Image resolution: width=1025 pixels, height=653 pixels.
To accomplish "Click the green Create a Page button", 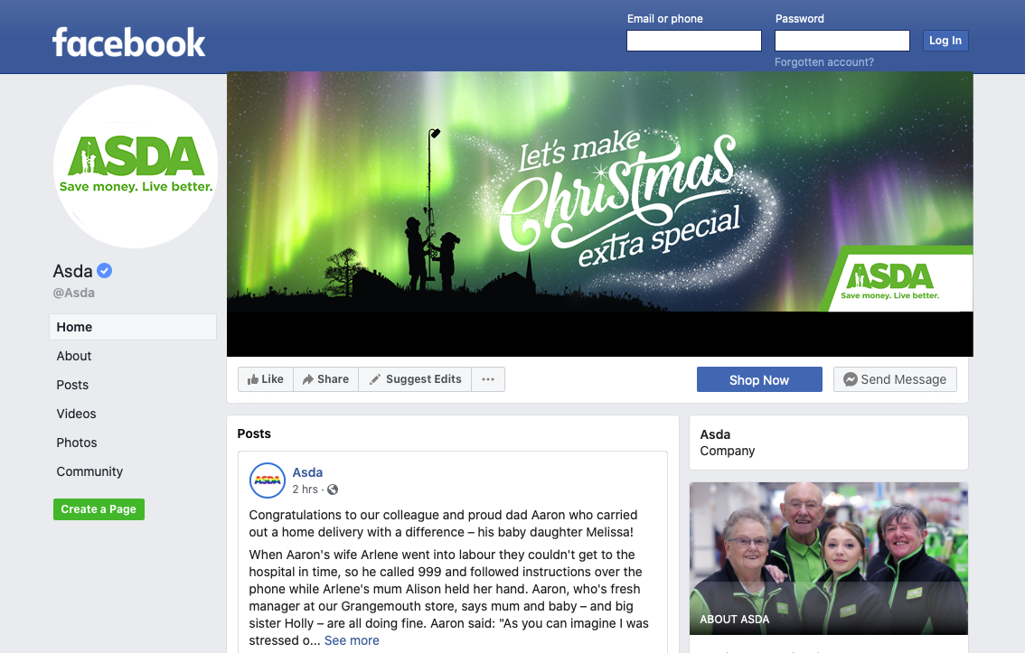I will pyautogui.click(x=99, y=509).
